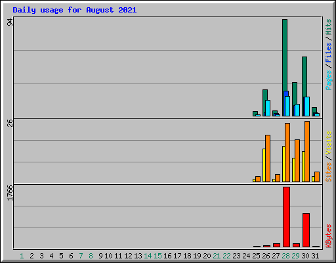
Task: Click day label 30 on the x-axis
Action: pos(305,256)
